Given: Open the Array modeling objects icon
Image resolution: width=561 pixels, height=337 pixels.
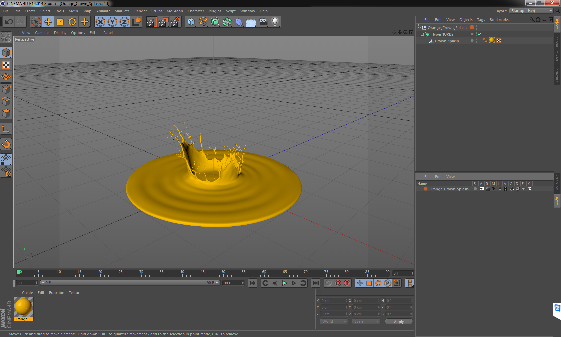Looking at the screenshot, I should [227, 22].
